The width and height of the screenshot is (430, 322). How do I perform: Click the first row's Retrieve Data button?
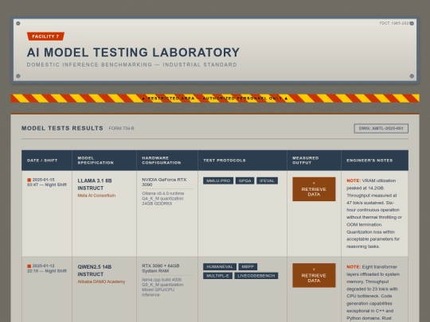point(314,189)
